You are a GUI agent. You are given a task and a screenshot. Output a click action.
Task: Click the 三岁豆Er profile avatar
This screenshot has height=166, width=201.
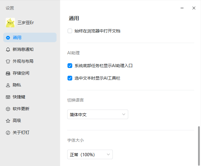click(x=10, y=23)
